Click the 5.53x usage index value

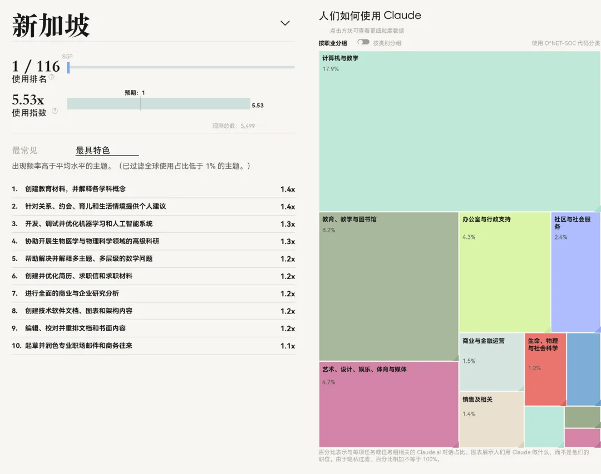(x=28, y=100)
